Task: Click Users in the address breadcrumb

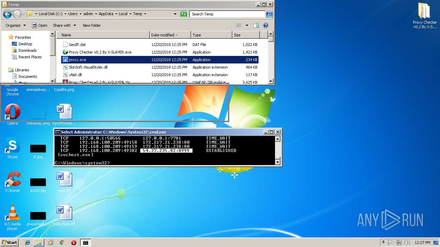Action: [x=73, y=14]
